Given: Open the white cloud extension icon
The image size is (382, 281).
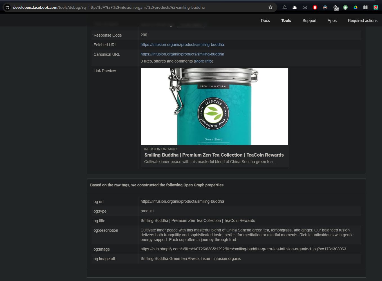Looking at the screenshot, I should (x=295, y=7).
